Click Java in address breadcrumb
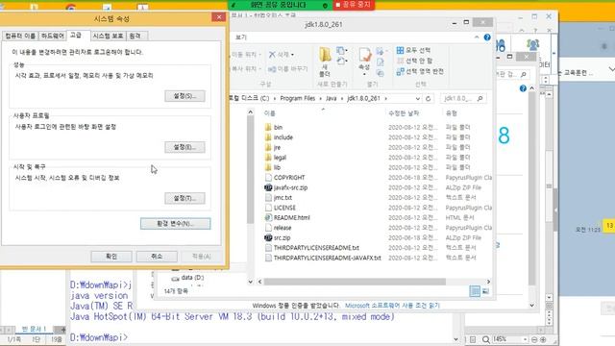The width and height of the screenshot is (615, 346). coord(331,98)
